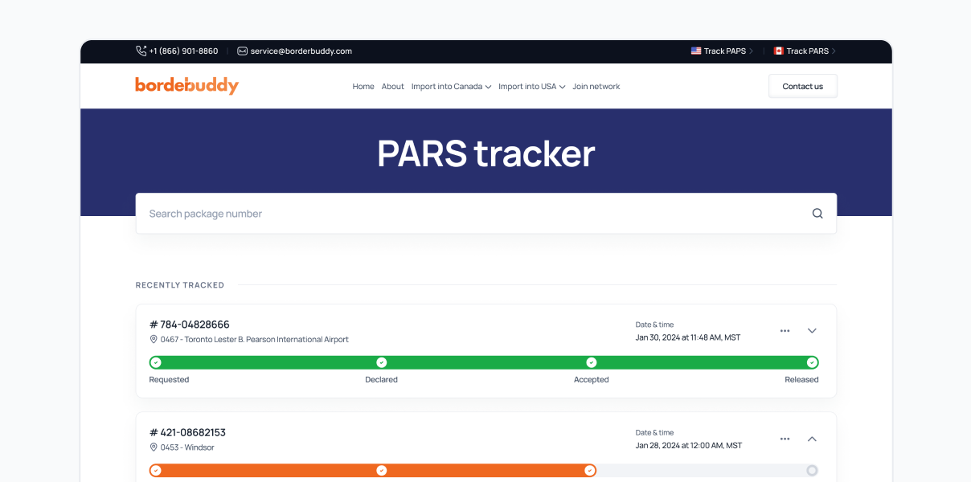Click the Requested stage label

(169, 380)
